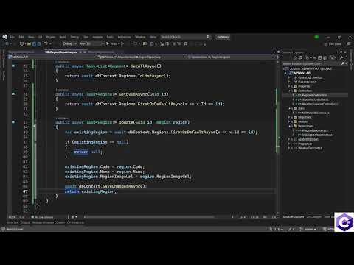Open the Window menu
The image size is (354, 265).
[x=140, y=37]
